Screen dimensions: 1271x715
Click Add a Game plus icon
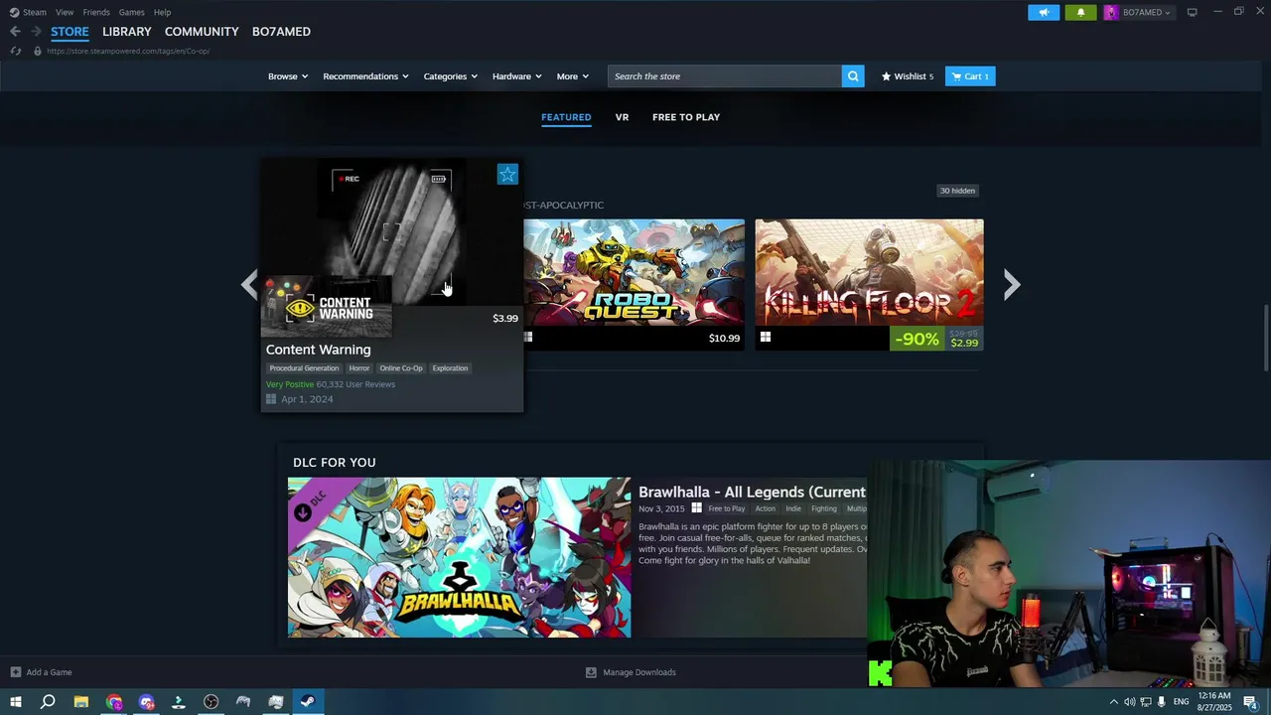tap(15, 672)
